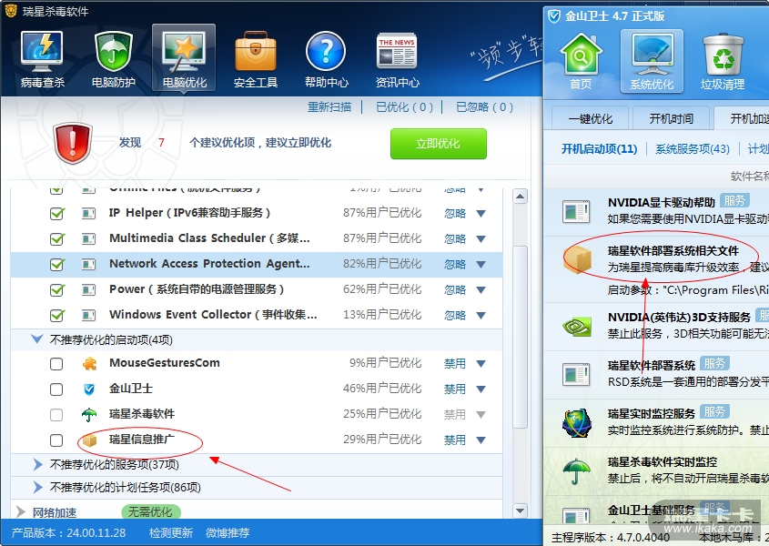This screenshot has height=546, width=769.
Task: Select 电脑优化 toolbar icon
Action: [x=184, y=58]
